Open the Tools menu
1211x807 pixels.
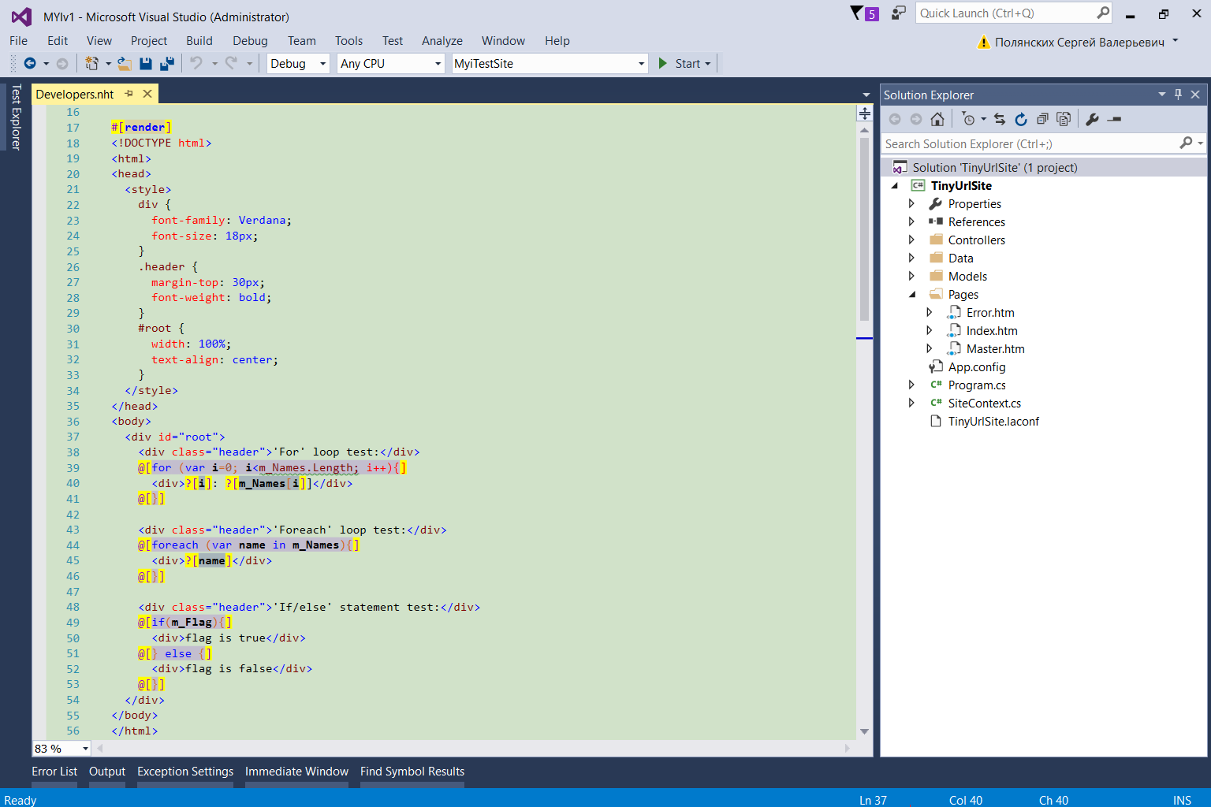[x=348, y=41]
